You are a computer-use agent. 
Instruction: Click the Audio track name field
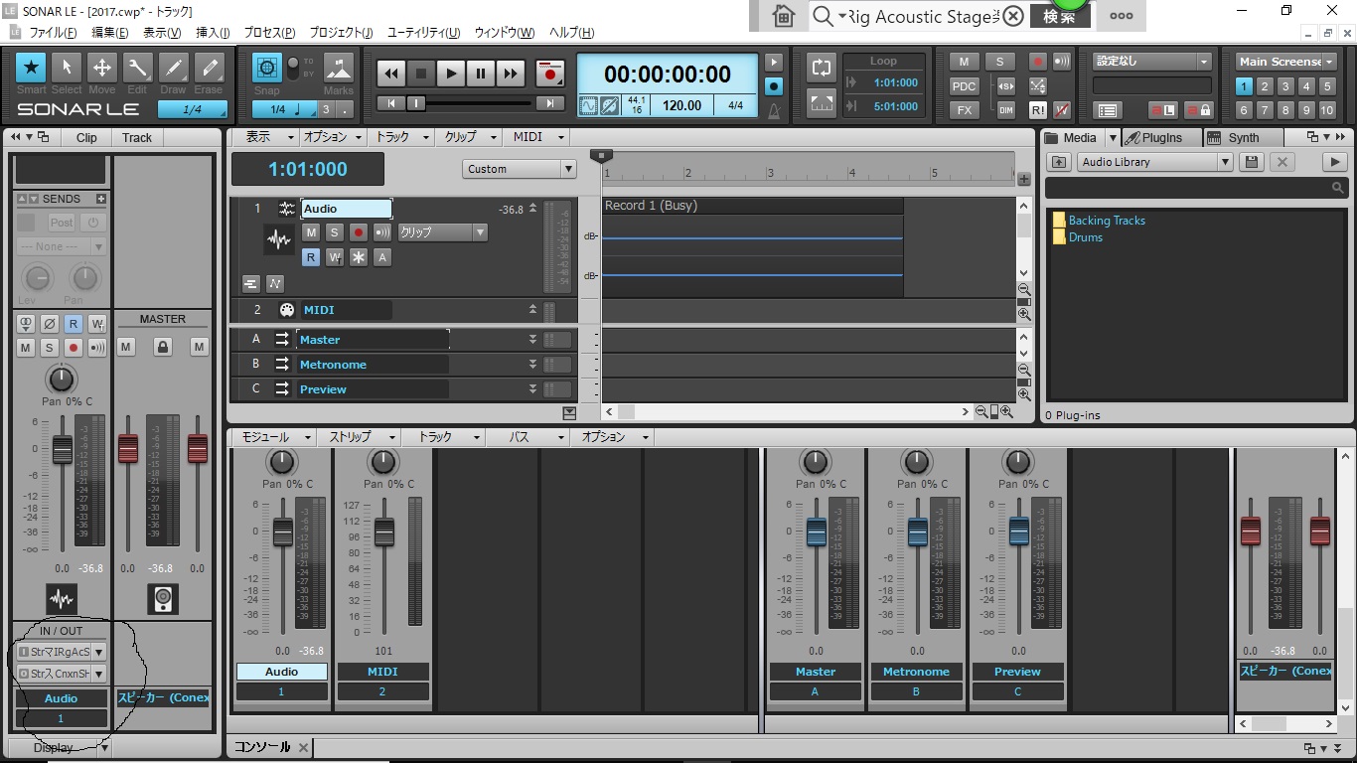click(x=347, y=209)
